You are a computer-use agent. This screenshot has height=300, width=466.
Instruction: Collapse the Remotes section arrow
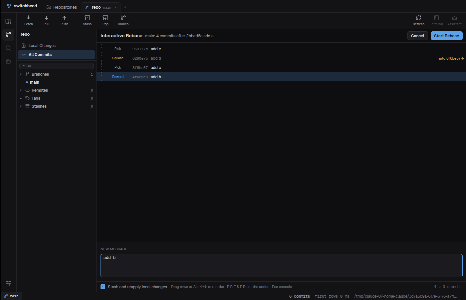coord(21,90)
